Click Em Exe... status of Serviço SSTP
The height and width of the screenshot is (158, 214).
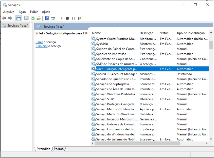(166, 99)
